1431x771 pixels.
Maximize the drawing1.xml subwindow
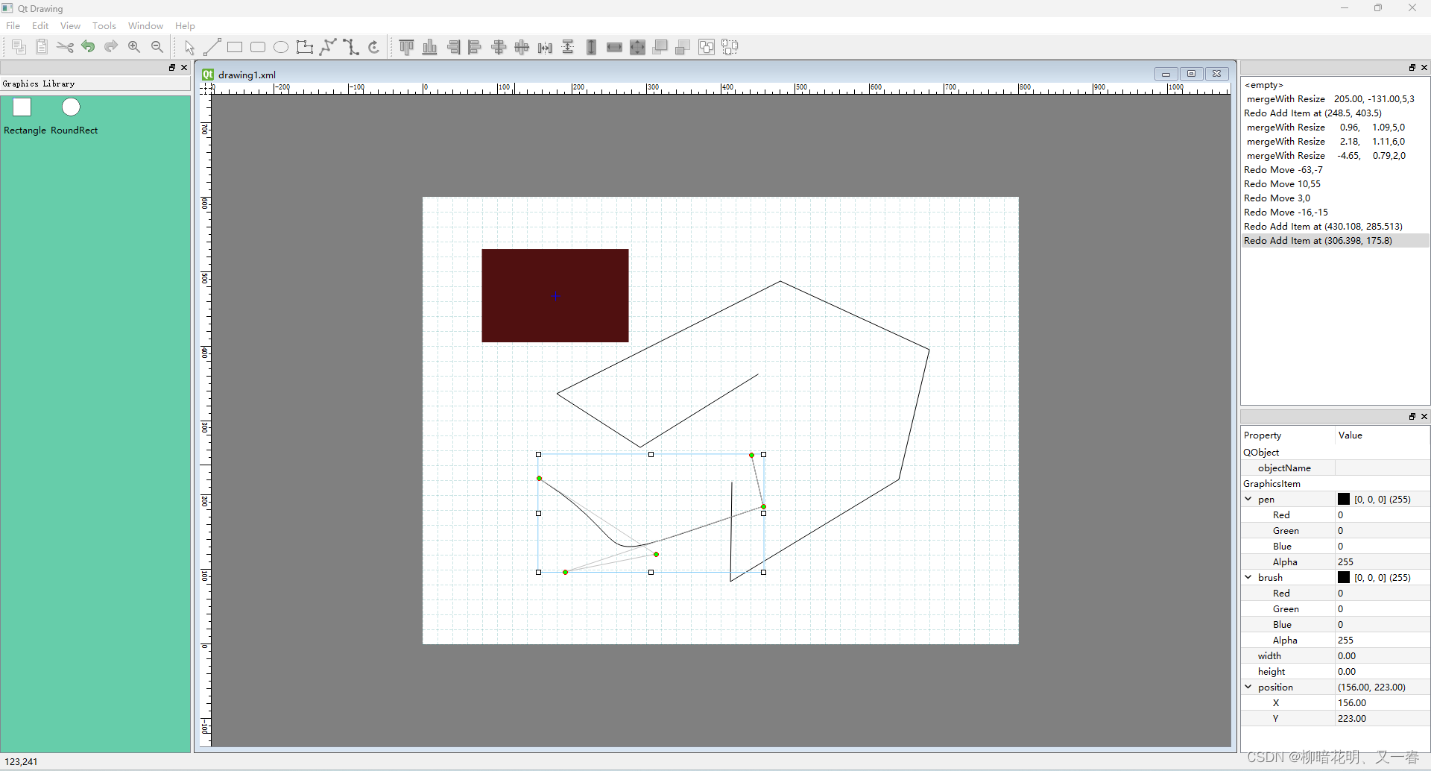coord(1191,74)
